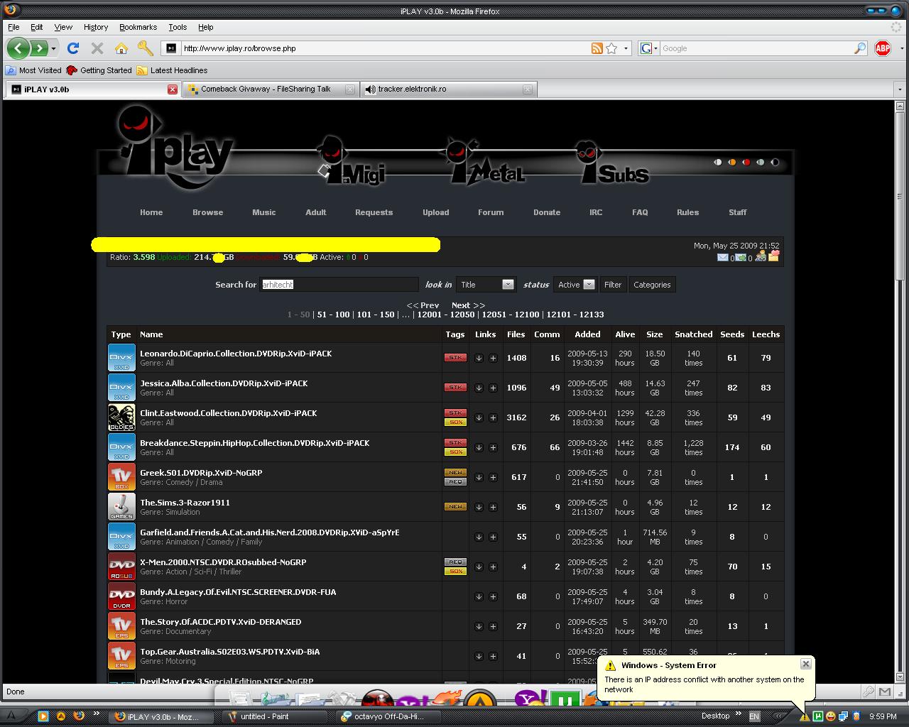Viewport: 909px width, 727px height.
Task: Select the red theme color dot
Action: (x=746, y=163)
